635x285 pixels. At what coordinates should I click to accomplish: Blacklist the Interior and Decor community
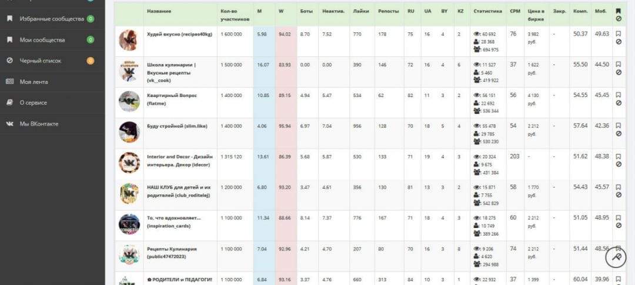click(x=619, y=165)
